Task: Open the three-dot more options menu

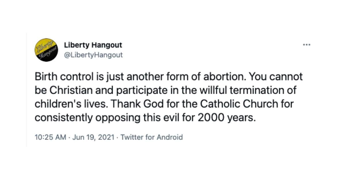Action: click(307, 45)
